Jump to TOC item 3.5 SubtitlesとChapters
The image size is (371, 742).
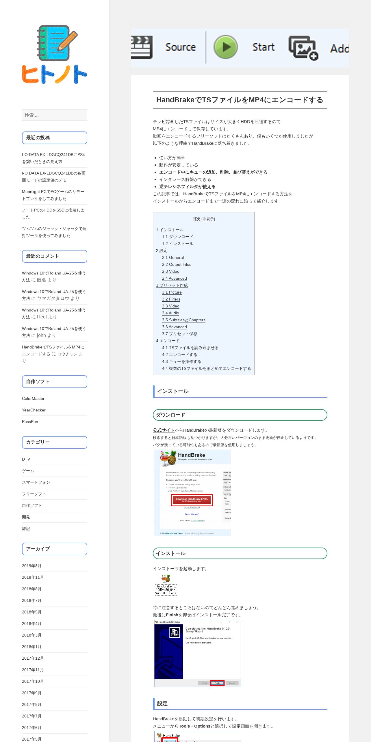point(184,320)
